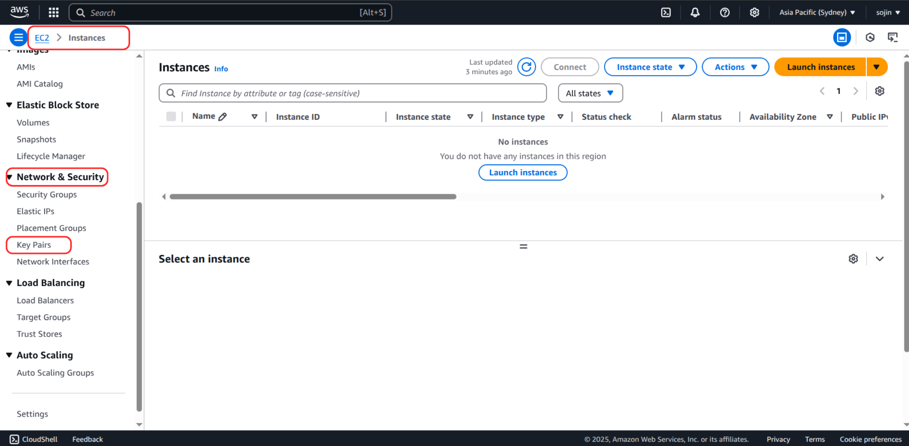
Task: Click the split panel drag handle
Action: click(x=524, y=247)
